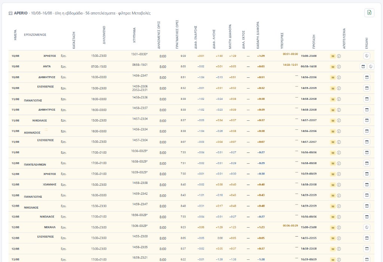The image size is (383, 262).
Task: Select punch entry 20:52–23:31
Action: 140,90
